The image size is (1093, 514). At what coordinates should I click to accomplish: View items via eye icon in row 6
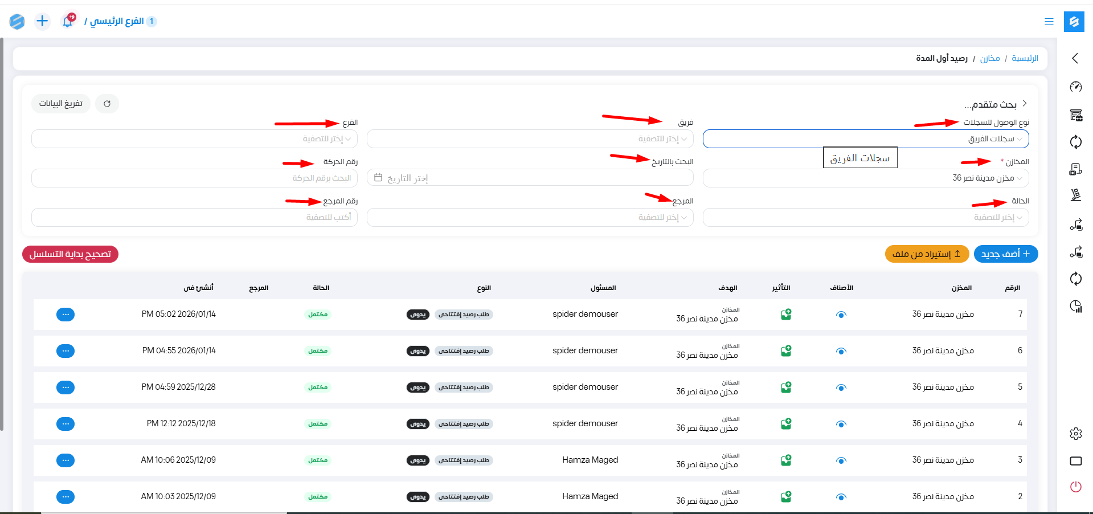click(x=841, y=351)
